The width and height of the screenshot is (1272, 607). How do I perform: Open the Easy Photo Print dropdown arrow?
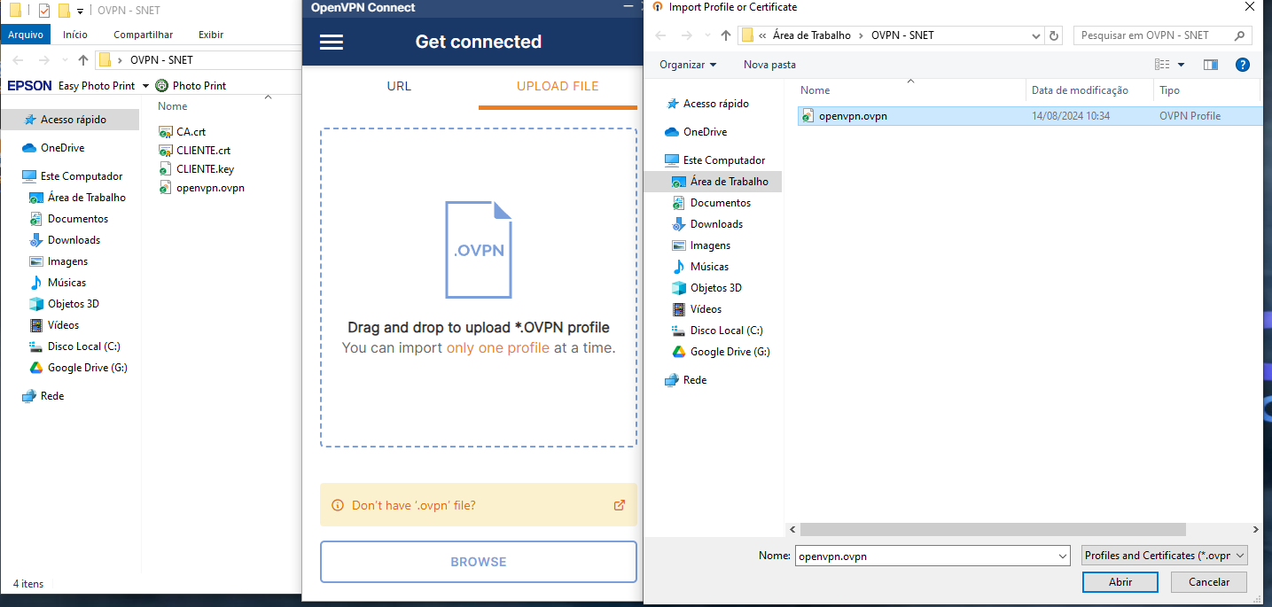click(x=145, y=86)
